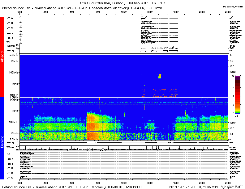Click 2.5kHz label atop the Ahead spectrogram
Image resolution: width=245 pixels, height=189 pixels.
(14, 55)
